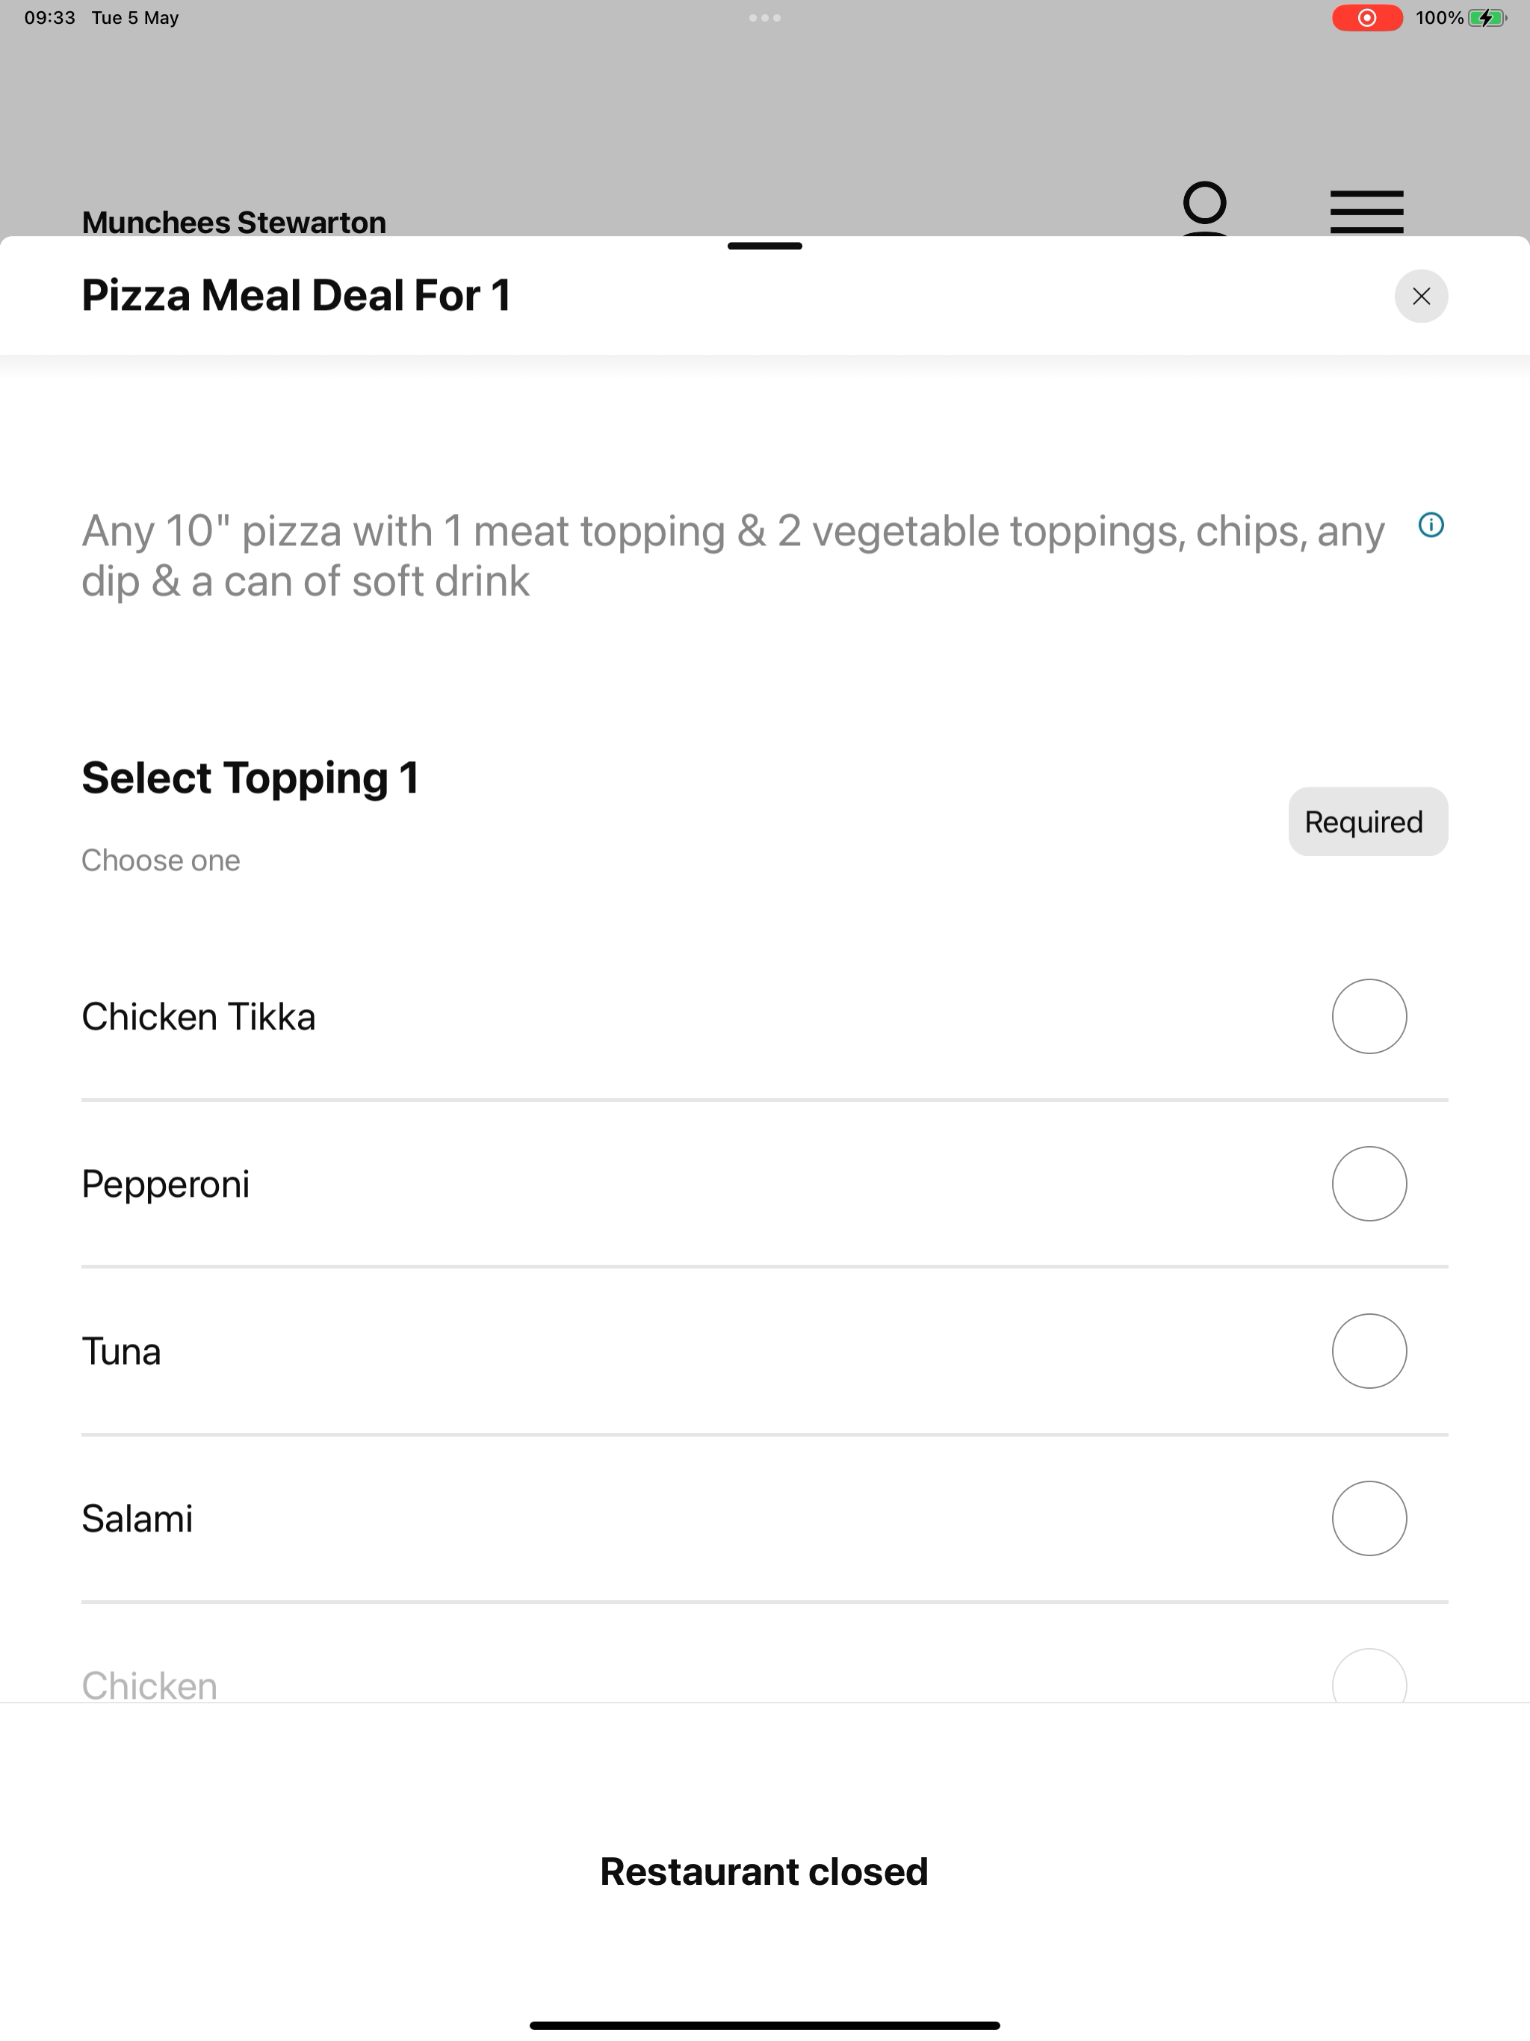
Task: Close the Pizza Meal Deal sheet
Action: click(x=1421, y=296)
